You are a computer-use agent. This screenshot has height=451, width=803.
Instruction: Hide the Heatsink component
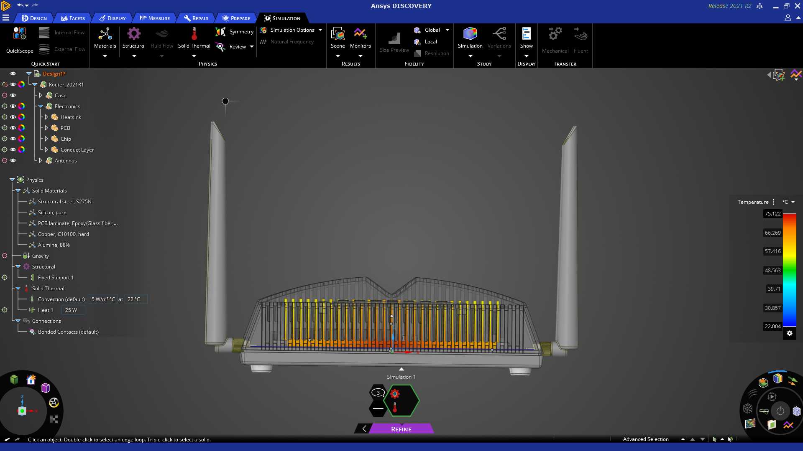(x=13, y=117)
